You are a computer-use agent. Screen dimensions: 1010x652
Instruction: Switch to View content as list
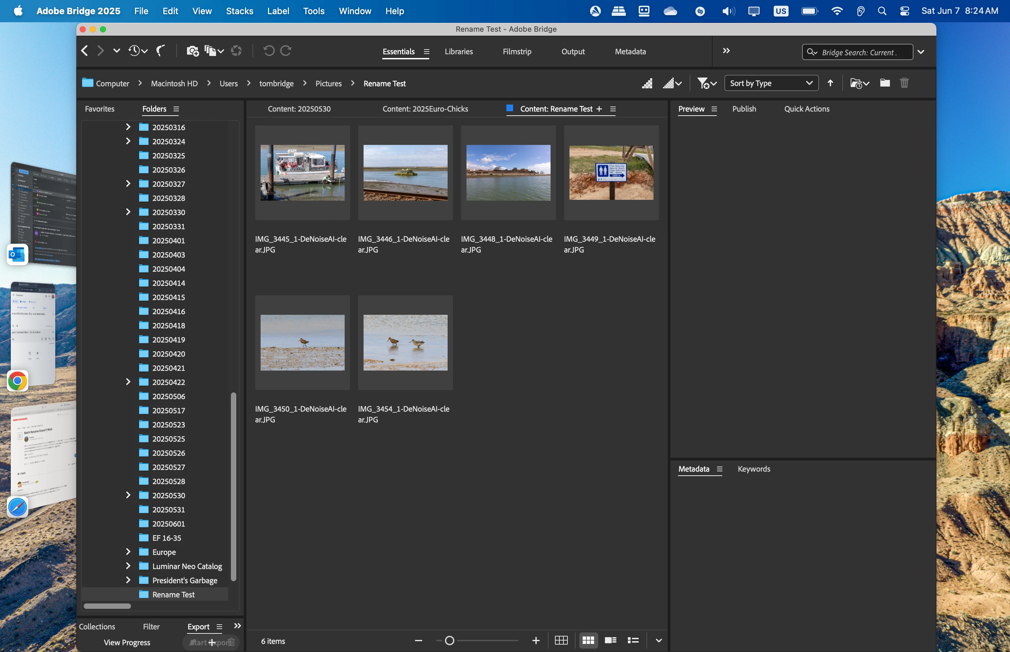pyautogui.click(x=633, y=641)
